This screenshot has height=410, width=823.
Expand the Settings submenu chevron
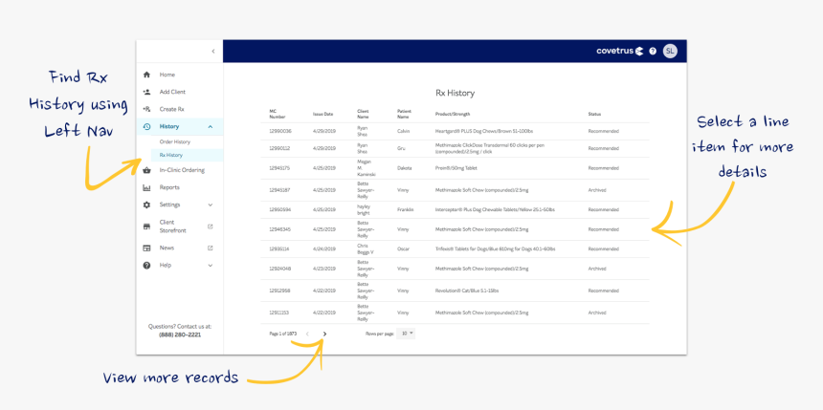click(x=210, y=205)
